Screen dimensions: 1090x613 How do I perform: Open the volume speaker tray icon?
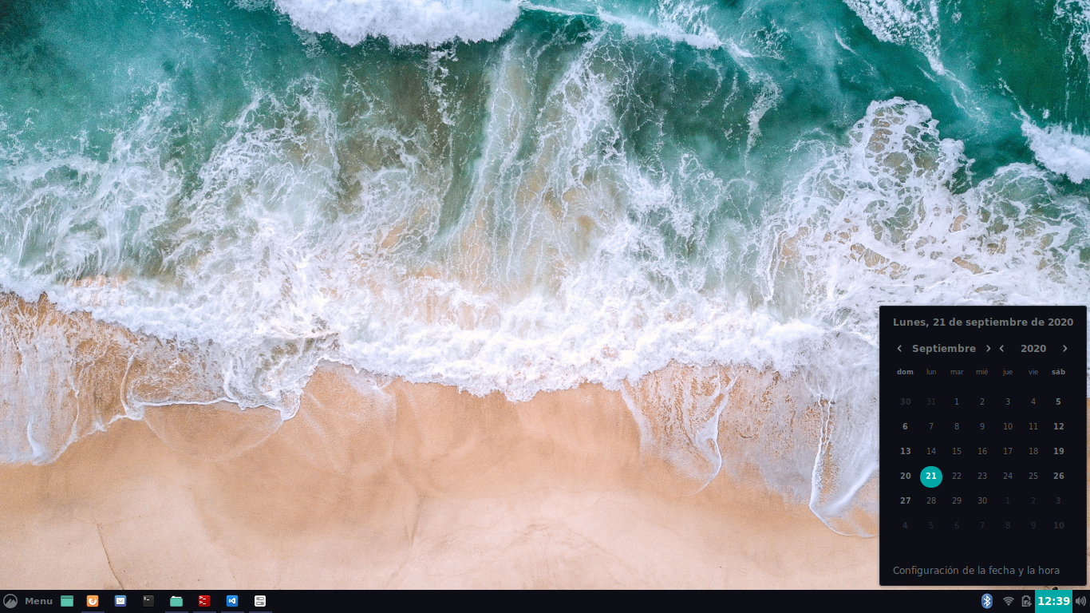[x=1080, y=601]
